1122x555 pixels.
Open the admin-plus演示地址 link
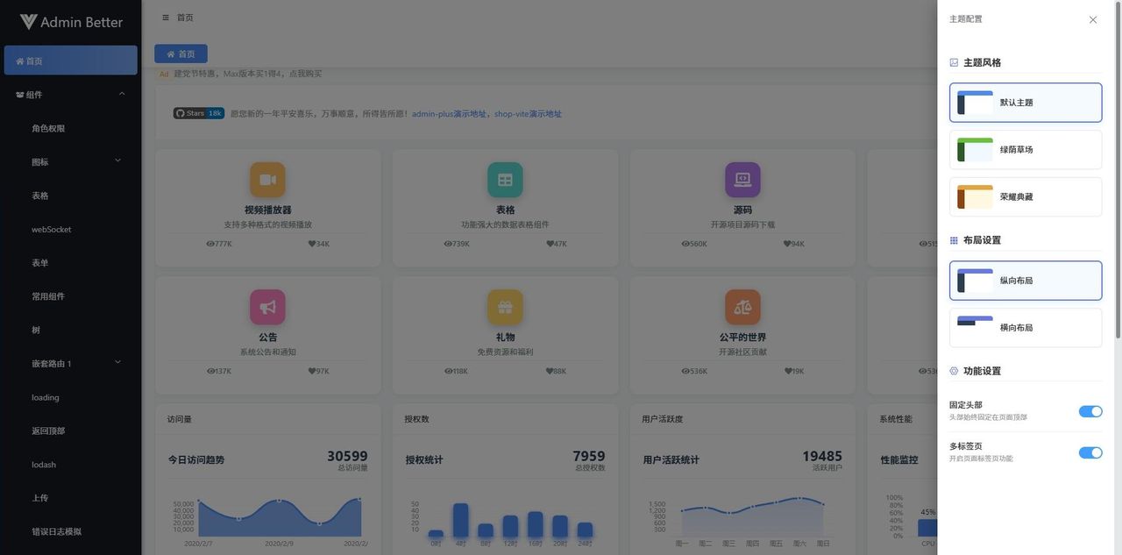point(449,111)
